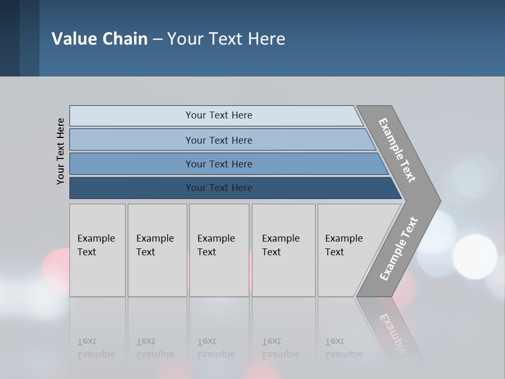Click the white bokeh light circle

pos(474,256)
